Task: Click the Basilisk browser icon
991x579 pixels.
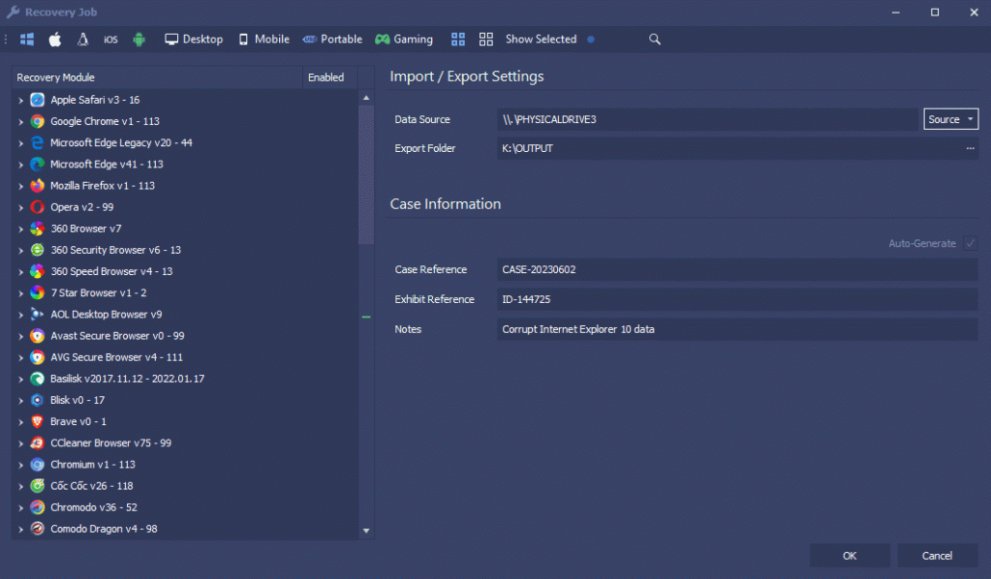Action: click(38, 379)
